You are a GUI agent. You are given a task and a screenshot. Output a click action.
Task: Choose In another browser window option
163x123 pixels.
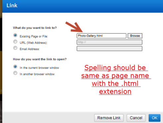point(15,73)
